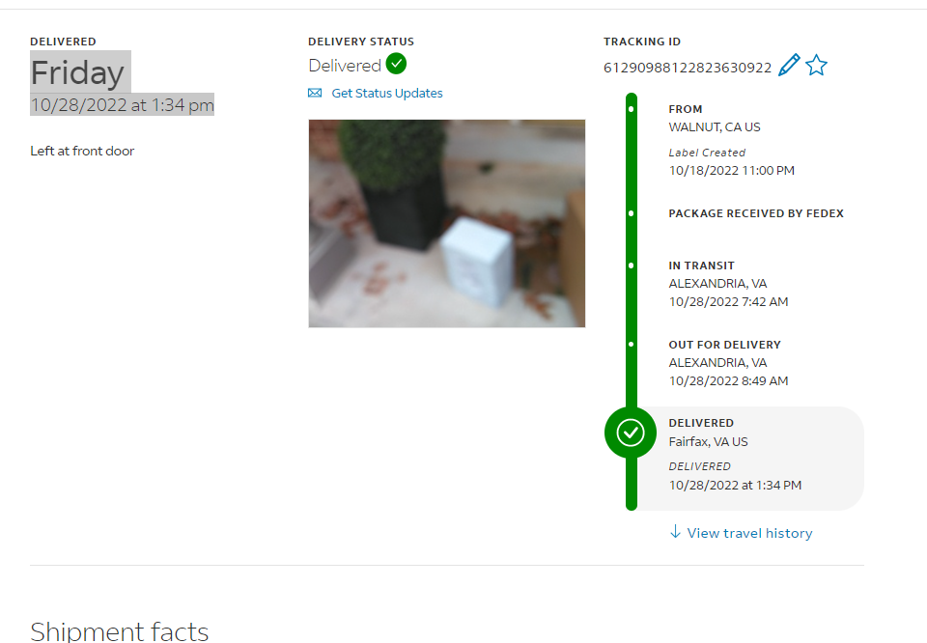The image size is (927, 643).
Task: Select the Out for Delivery timeline dot
Action: pos(632,344)
